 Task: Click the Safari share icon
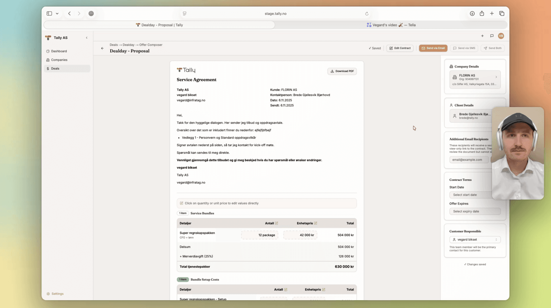coord(482,14)
